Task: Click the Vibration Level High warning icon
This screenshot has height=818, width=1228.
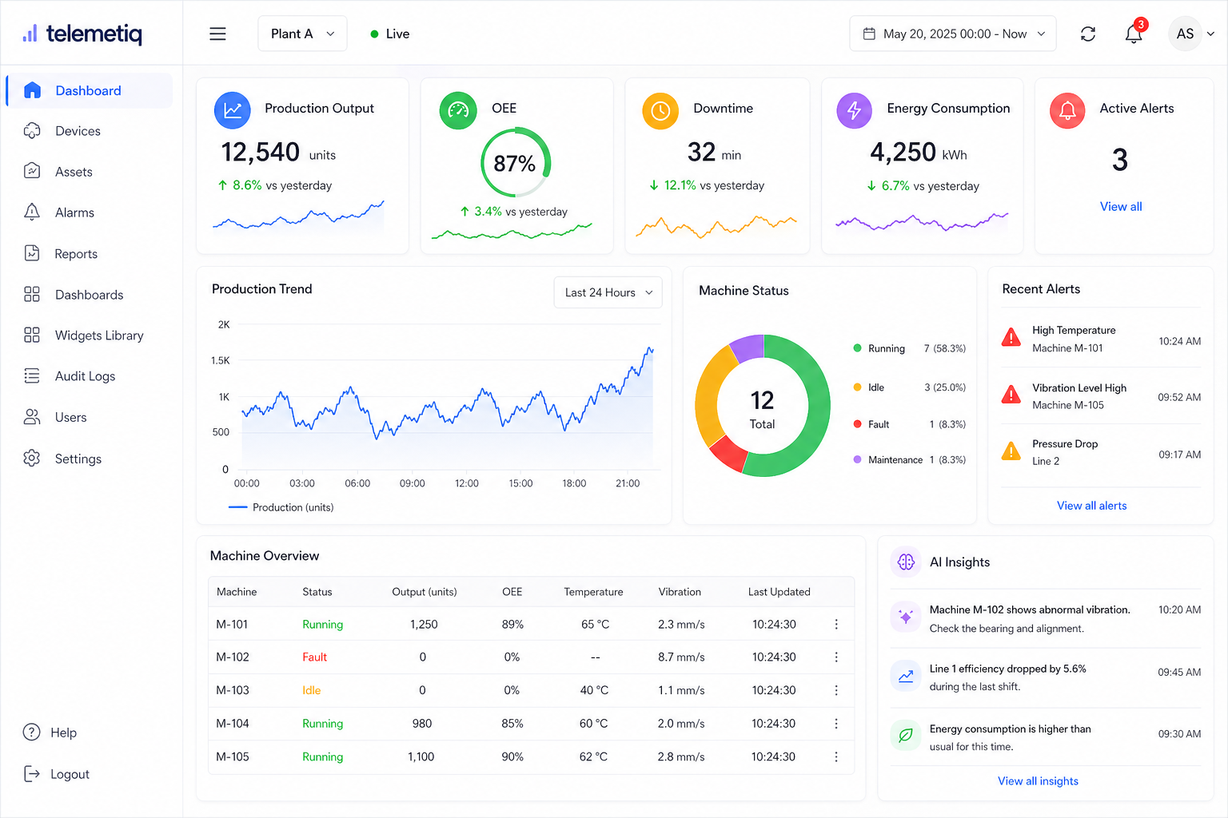Action: 1011,394
